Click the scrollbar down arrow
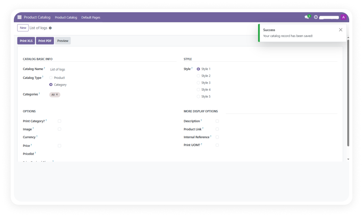The image size is (363, 217). 348,159
